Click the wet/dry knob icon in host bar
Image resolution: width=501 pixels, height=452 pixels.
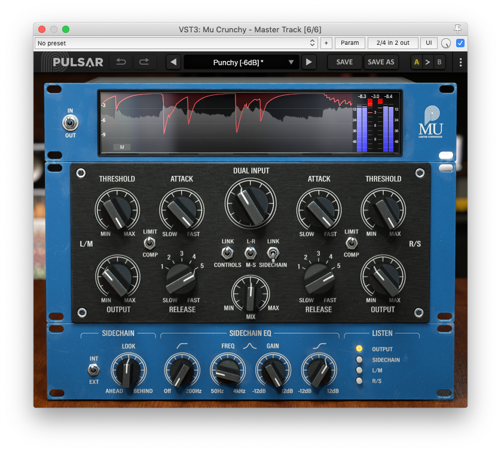[x=446, y=43]
